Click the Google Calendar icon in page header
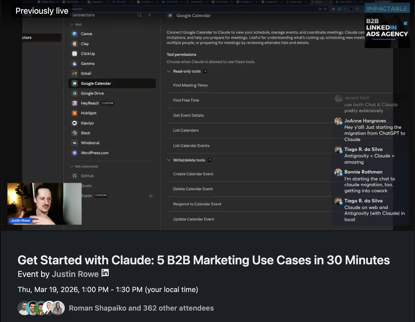415x322 pixels. click(x=170, y=15)
